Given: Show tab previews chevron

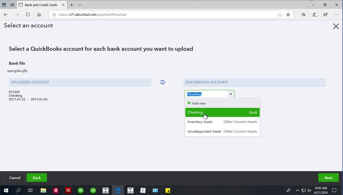Looking at the screenshot, I should (80, 5).
